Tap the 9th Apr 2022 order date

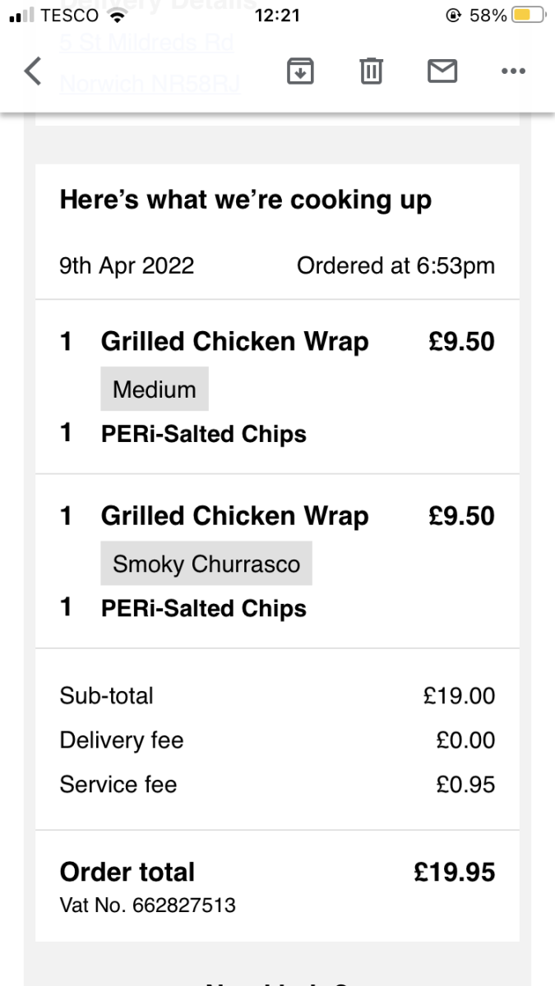[127, 265]
